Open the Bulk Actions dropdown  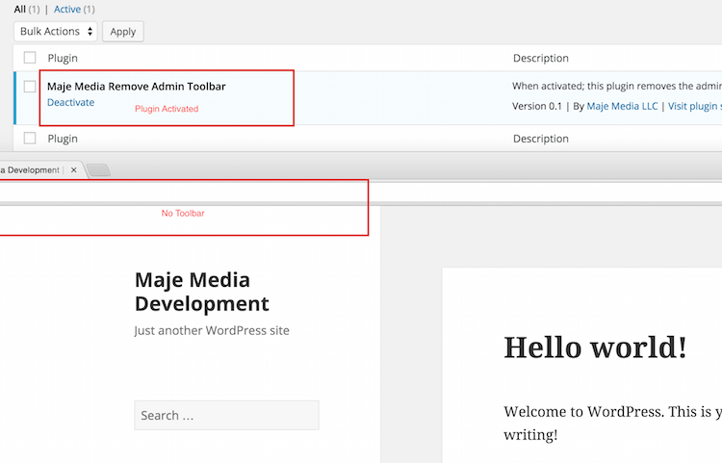point(56,31)
